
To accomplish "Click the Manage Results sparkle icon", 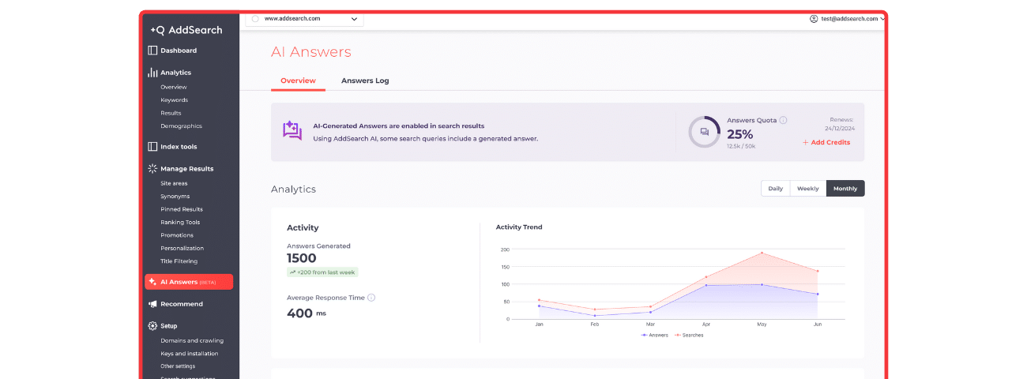I will [x=152, y=169].
